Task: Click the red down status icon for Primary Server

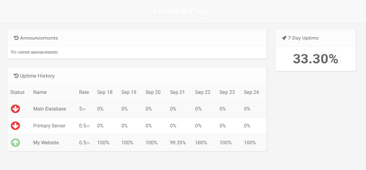Action: [x=15, y=126]
